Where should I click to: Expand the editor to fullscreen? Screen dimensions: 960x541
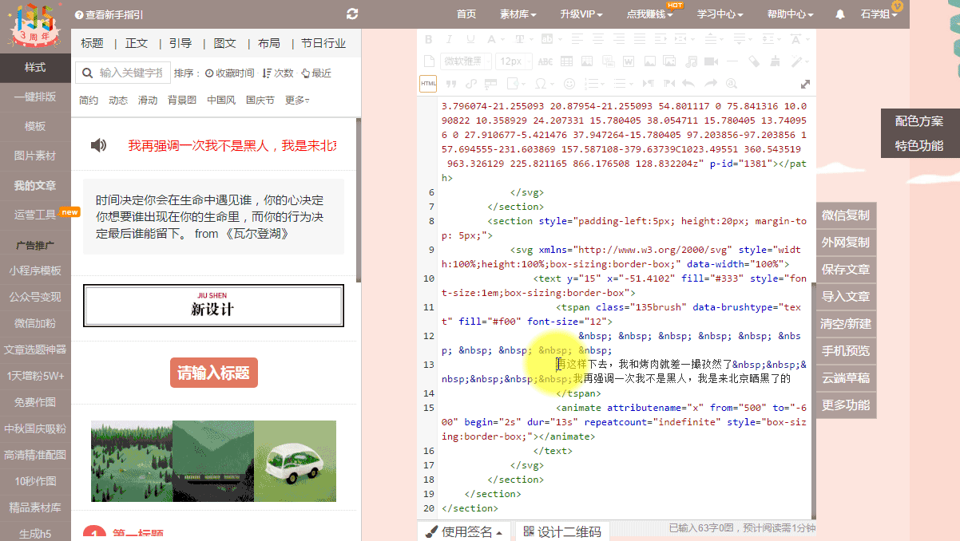point(805,84)
